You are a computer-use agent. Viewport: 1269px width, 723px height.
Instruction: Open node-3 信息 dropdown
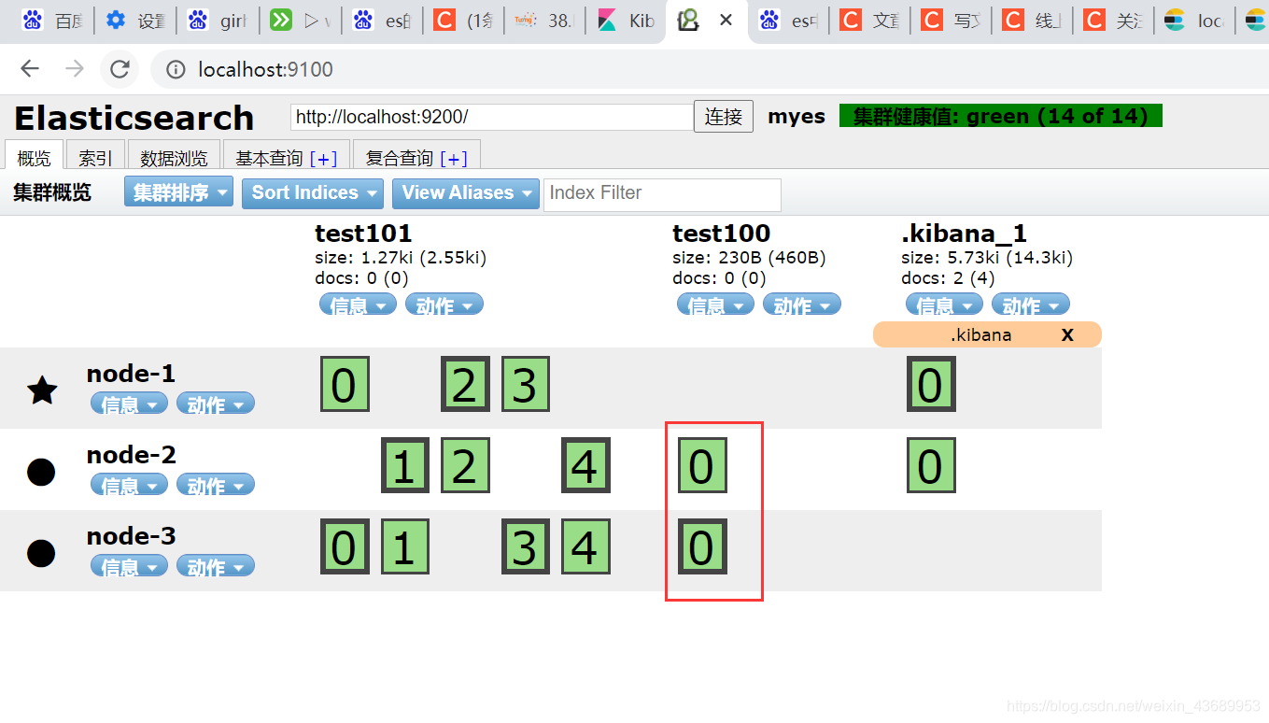click(130, 566)
